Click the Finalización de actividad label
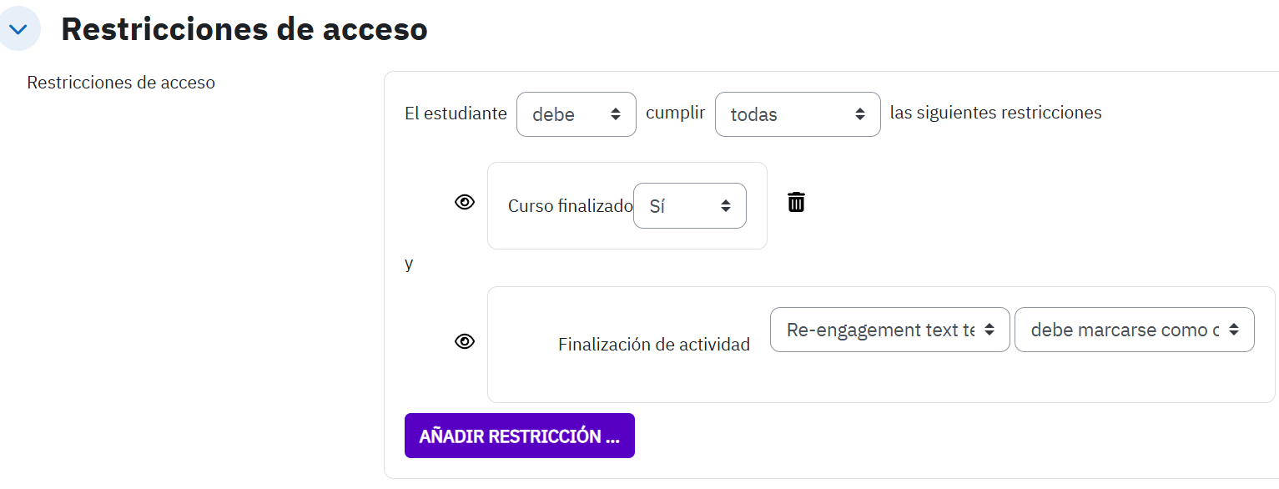 coord(654,344)
